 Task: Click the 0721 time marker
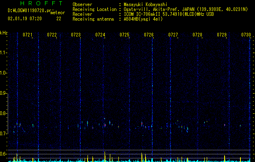pyautogui.click(x=27, y=35)
